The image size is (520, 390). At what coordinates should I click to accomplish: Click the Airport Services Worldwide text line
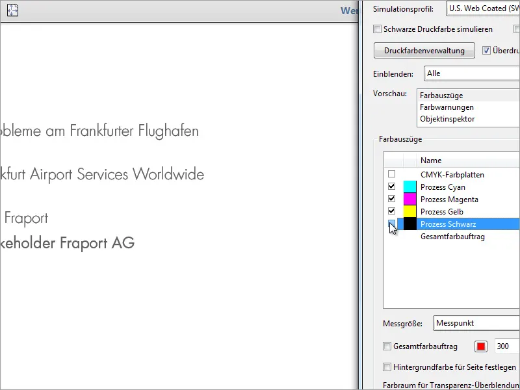click(x=102, y=175)
